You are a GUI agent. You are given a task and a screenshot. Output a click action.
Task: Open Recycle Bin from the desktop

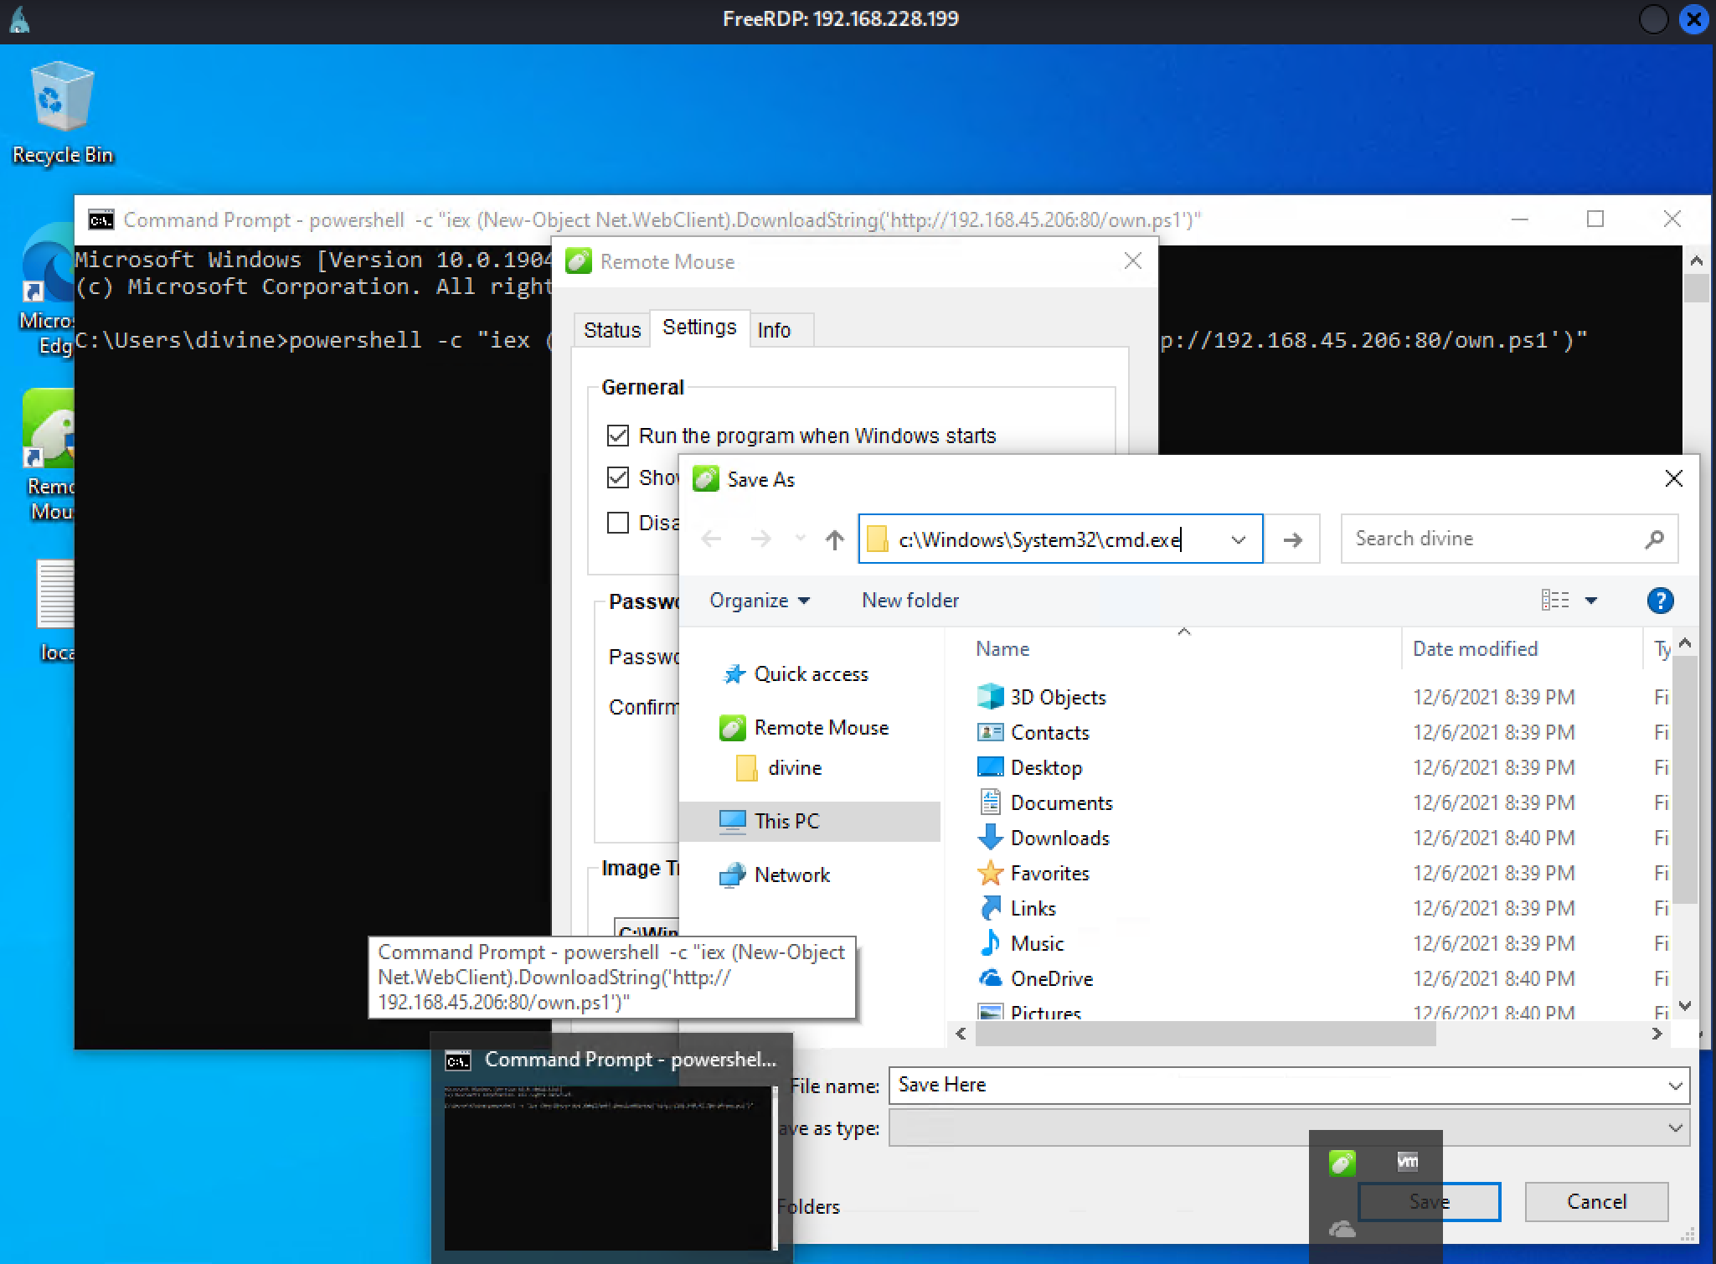pyautogui.click(x=60, y=96)
